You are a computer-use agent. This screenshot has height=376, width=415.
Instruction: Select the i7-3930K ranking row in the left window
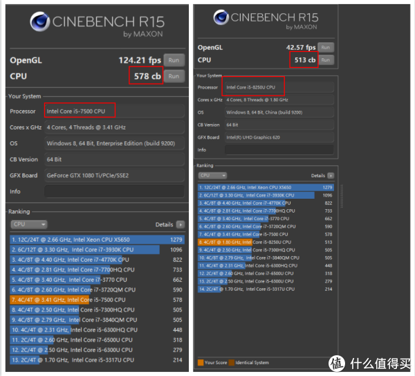click(x=97, y=249)
